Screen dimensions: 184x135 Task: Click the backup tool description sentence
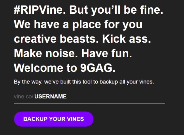coord(84,82)
